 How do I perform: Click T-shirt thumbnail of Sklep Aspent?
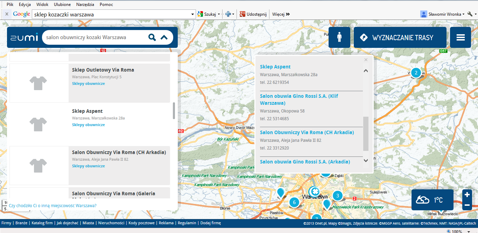[38, 124]
